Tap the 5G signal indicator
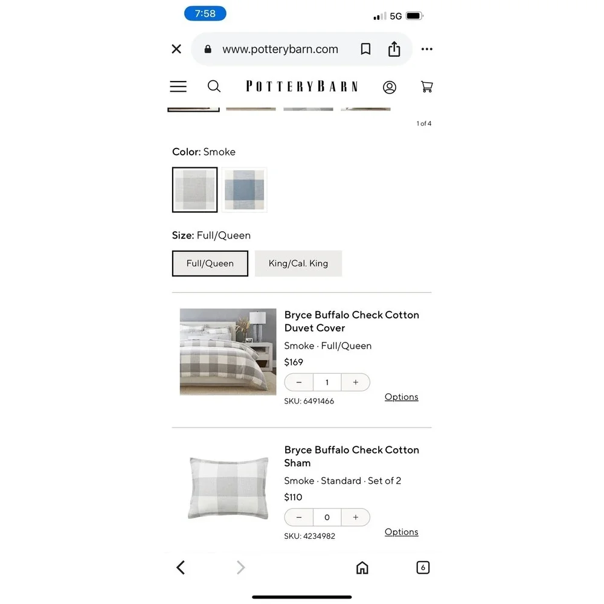This screenshot has height=604, width=604. 396,16
